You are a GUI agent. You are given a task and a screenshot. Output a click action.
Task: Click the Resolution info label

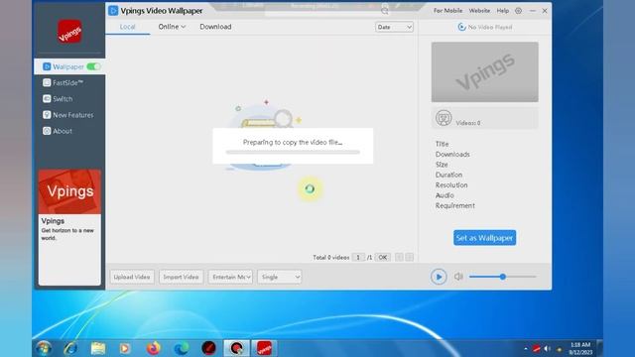[451, 185]
